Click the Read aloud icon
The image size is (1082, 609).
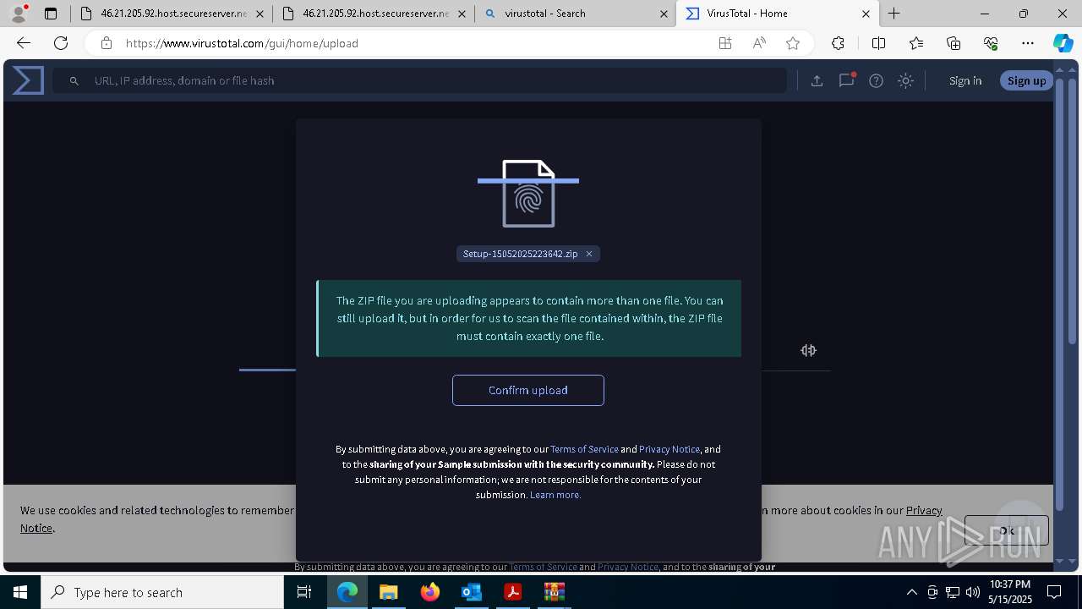point(759,43)
